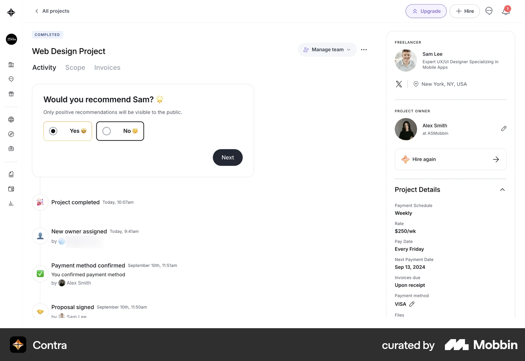Screen dimensions: 525x361
Task: Edit the VISA payment method
Action: pos(412,304)
